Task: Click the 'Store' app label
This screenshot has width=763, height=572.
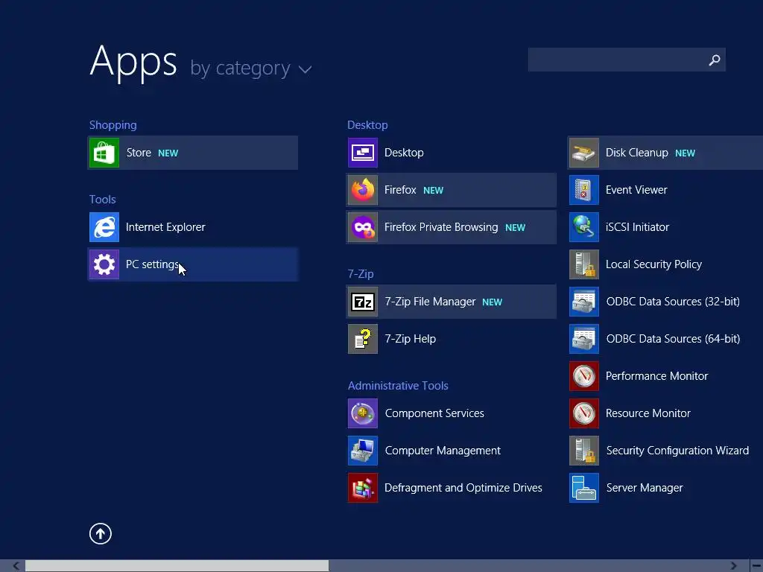Action: 139,153
